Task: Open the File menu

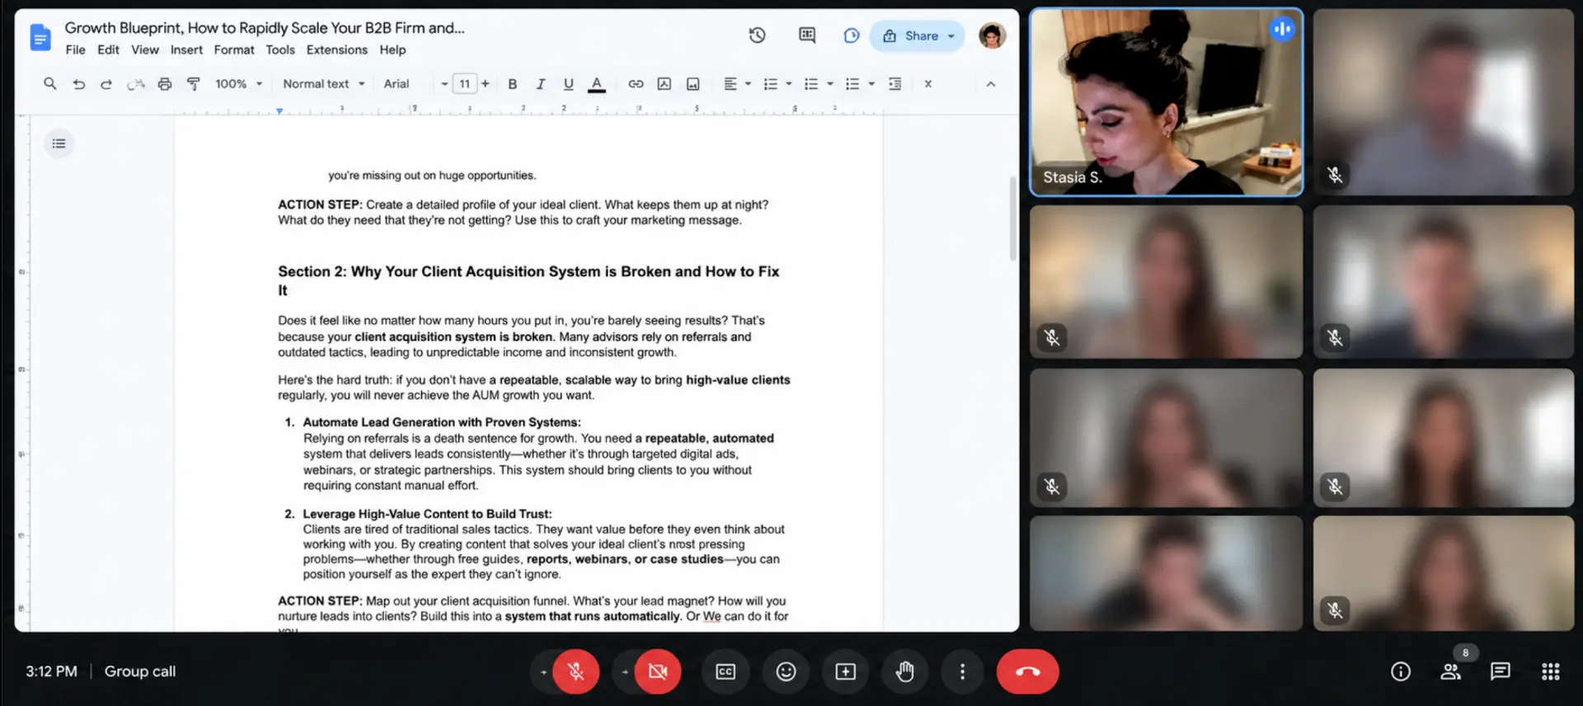Action: tap(75, 49)
